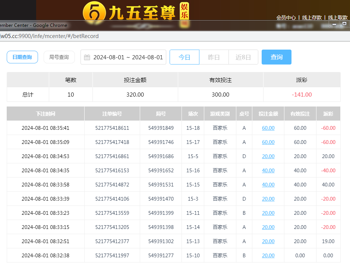Open 会员中心 from the top navigation
Image resolution: width=350 pixels, height=264 pixels.
pyautogui.click(x=286, y=18)
